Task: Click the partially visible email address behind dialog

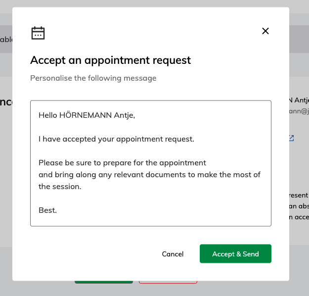Action: pos(299,111)
